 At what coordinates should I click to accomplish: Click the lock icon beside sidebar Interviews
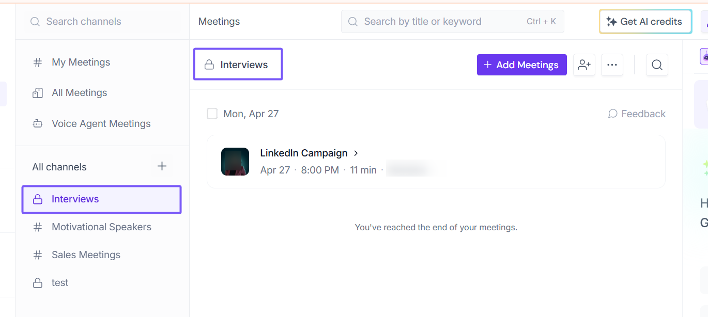pos(38,199)
